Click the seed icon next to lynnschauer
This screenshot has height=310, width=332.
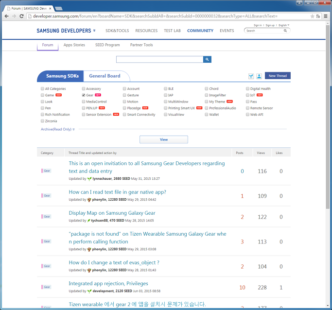point(89,179)
